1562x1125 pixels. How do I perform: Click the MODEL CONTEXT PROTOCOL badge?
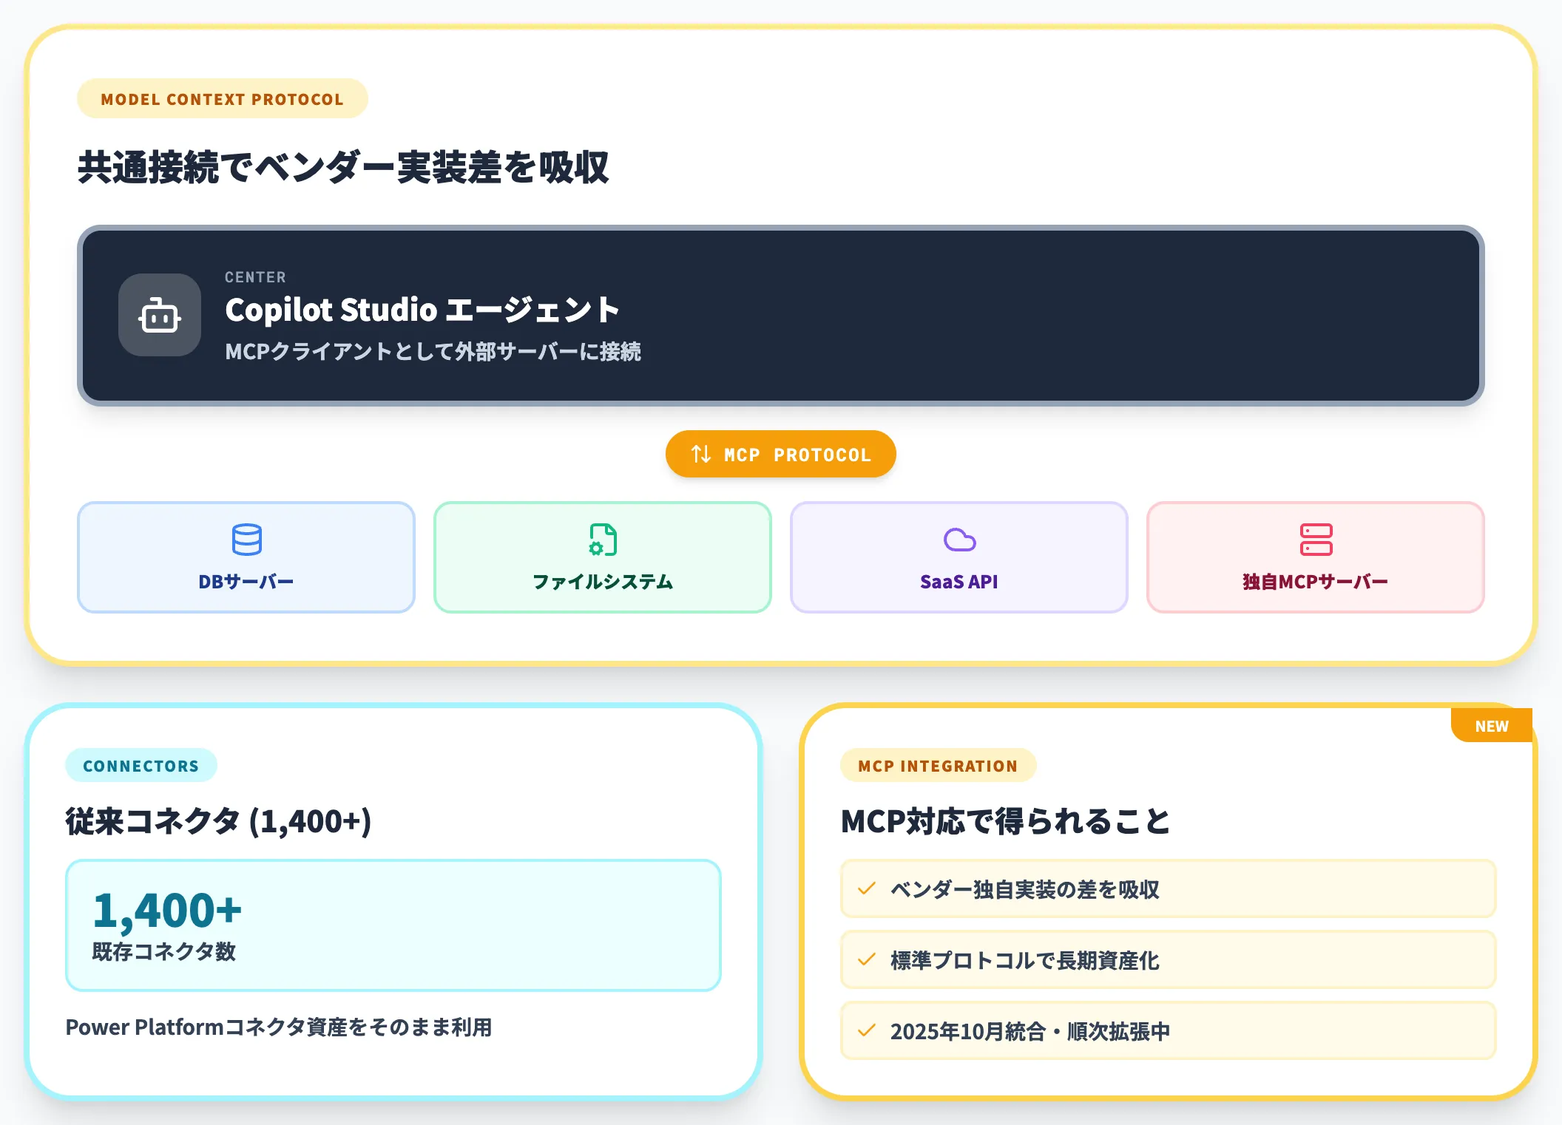pos(223,99)
